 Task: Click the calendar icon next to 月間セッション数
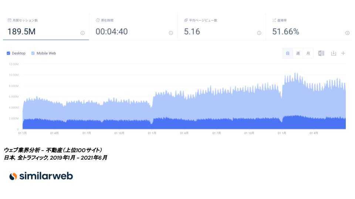[9, 20]
